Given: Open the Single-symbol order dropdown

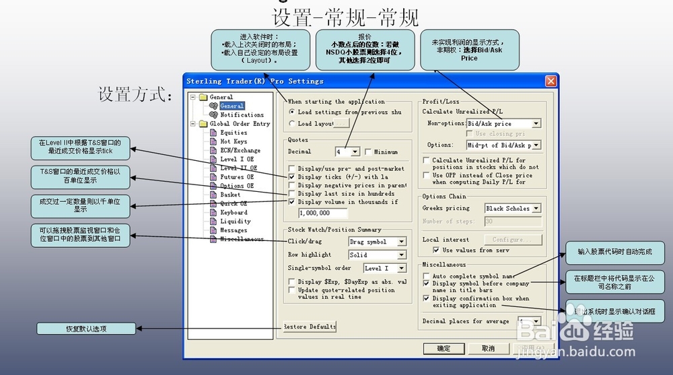Looking at the screenshot, I should 401,268.
